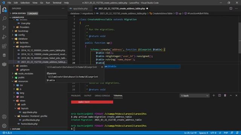Image resolution: width=241 pixels, height=135 pixels.
Task: Open editor More Actions ellipsis
Action: (236, 8)
